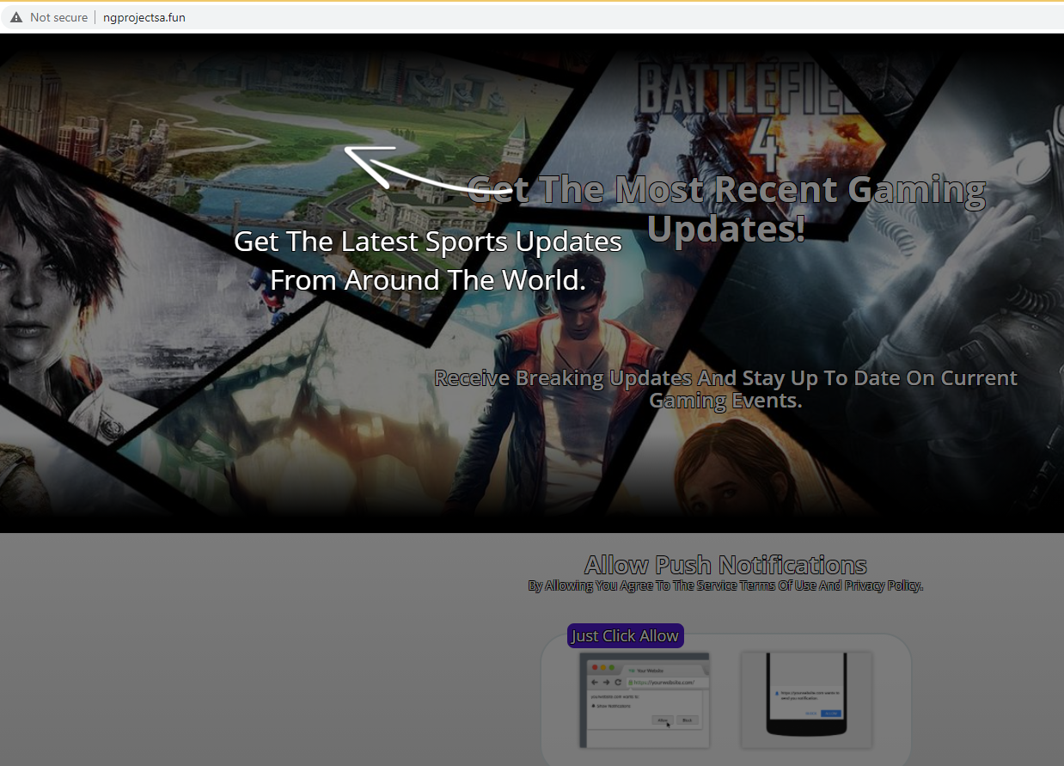Tap the blue ALLOW button on the phone mockup

pos(830,714)
